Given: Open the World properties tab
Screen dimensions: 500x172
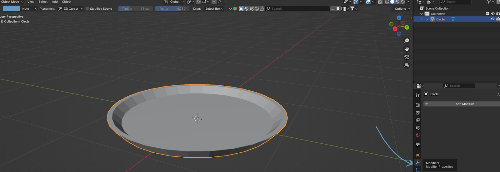Looking at the screenshot, I should [x=417, y=136].
